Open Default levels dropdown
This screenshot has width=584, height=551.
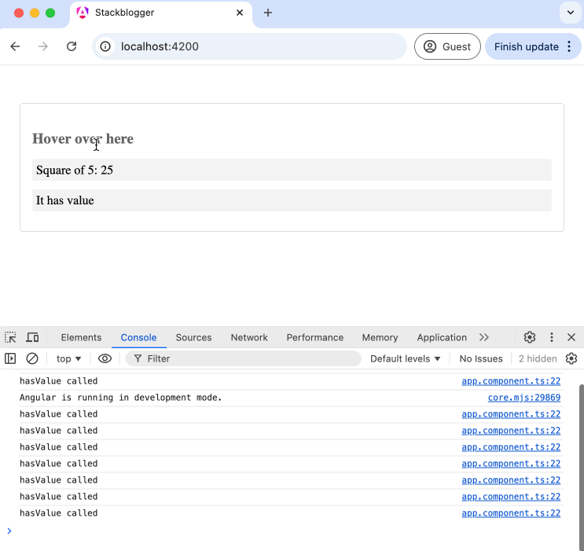[x=405, y=358]
